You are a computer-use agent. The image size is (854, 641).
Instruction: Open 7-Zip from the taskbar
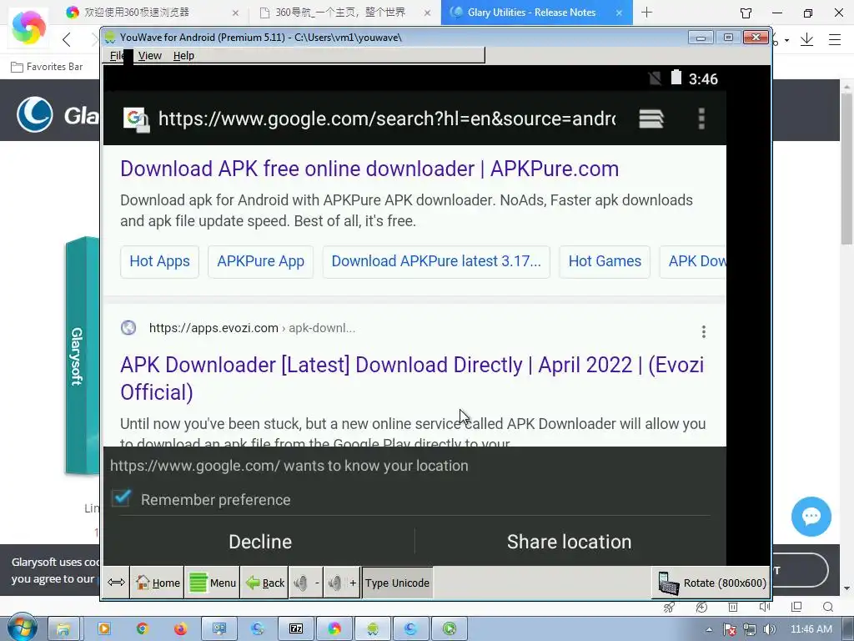(296, 629)
